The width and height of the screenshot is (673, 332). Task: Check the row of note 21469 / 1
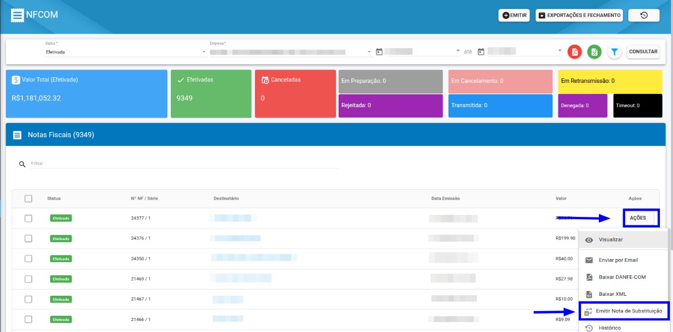(28, 279)
